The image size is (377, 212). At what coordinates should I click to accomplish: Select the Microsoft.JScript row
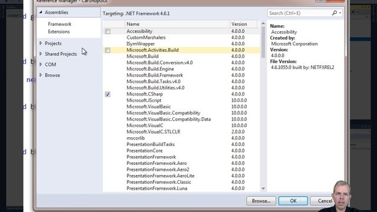[x=181, y=100]
